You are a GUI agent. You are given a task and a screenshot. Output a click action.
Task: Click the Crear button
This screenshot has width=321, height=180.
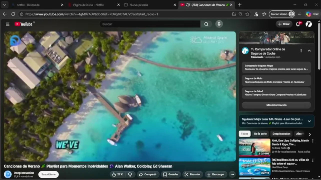[x=284, y=24]
